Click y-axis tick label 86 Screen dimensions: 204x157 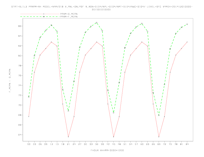[20, 26]
